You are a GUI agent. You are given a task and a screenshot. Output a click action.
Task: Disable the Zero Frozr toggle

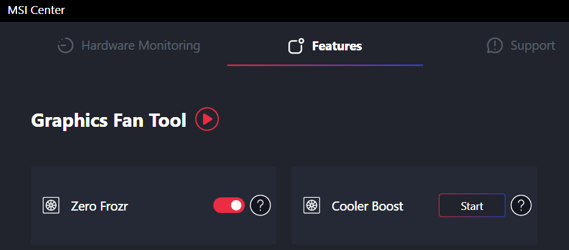click(x=229, y=206)
